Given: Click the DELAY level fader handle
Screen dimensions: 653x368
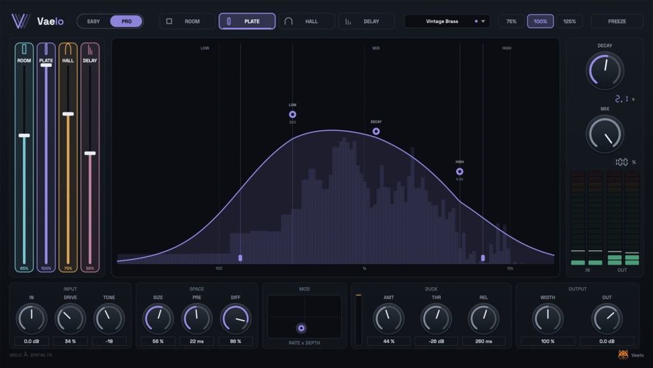Looking at the screenshot, I should [x=90, y=153].
